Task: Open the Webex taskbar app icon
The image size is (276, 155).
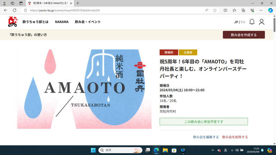Action: point(183,150)
